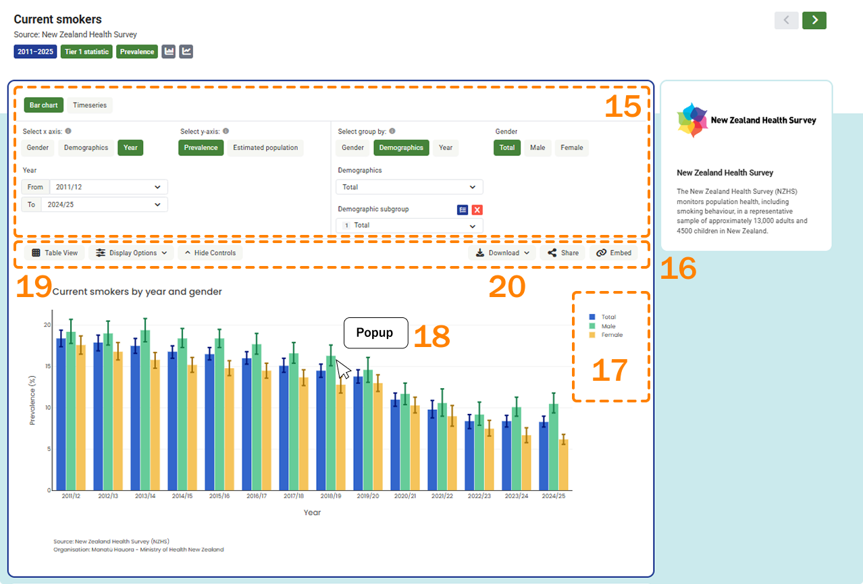Click the red X to remove demographic subgroup

click(477, 209)
